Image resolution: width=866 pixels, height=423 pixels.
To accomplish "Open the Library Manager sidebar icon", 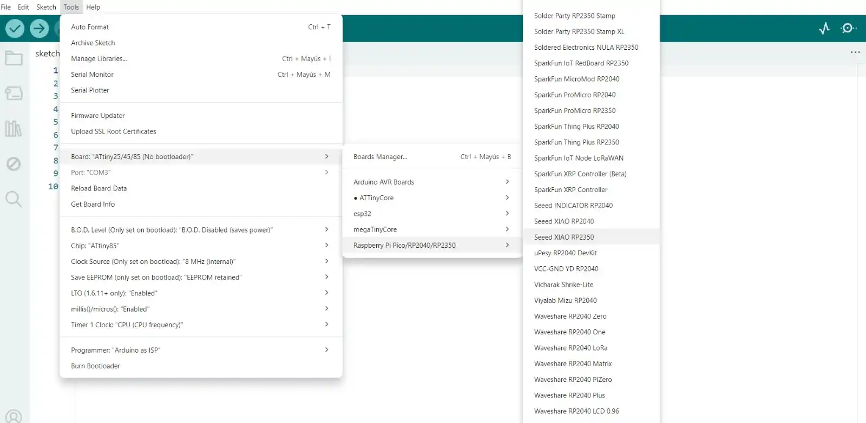I will 14,128.
